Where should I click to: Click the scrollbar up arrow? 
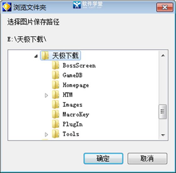pos(163,55)
